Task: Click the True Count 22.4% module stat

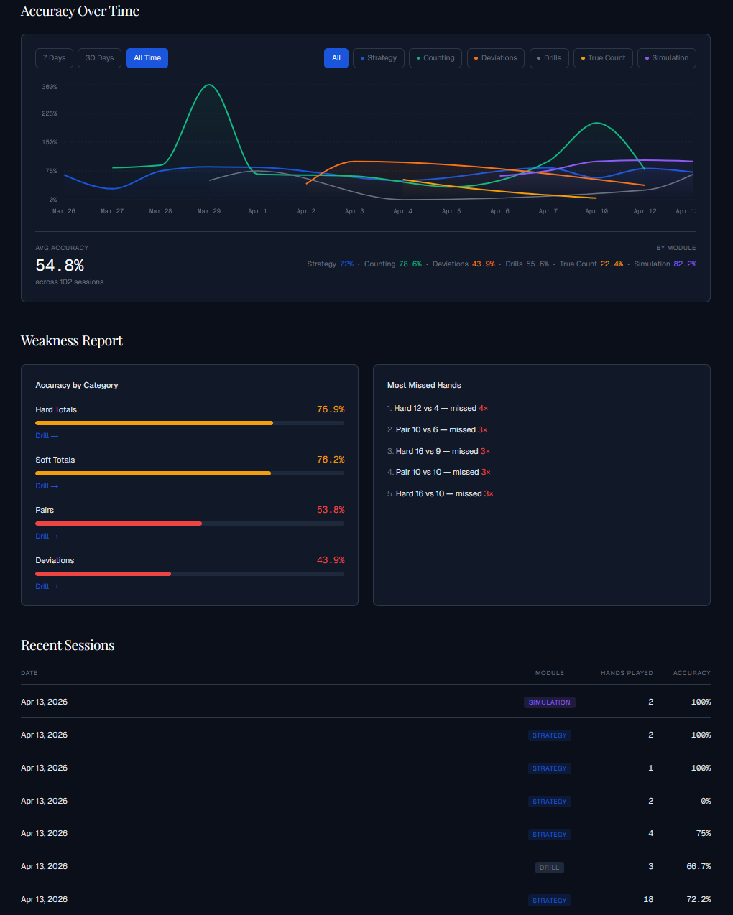Action: pos(591,264)
